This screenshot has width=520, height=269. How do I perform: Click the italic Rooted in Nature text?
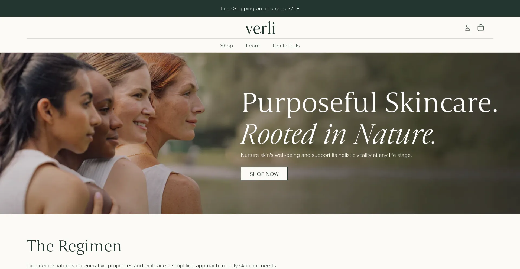338,134
